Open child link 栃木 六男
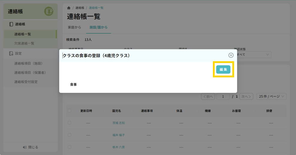The image size is (296, 155). tap(118, 147)
